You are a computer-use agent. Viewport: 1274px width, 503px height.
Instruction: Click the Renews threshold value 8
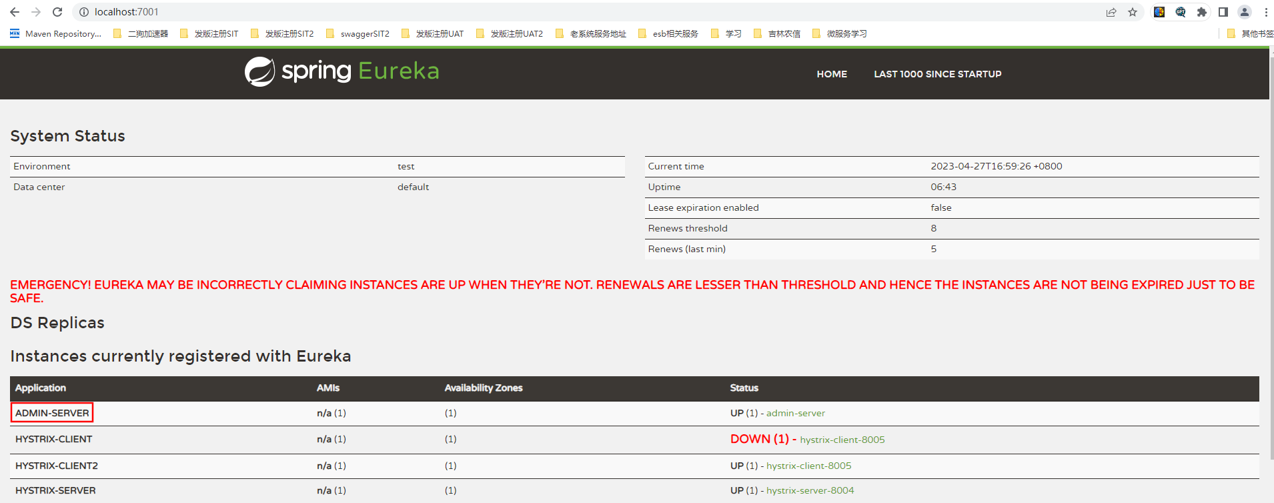point(934,228)
